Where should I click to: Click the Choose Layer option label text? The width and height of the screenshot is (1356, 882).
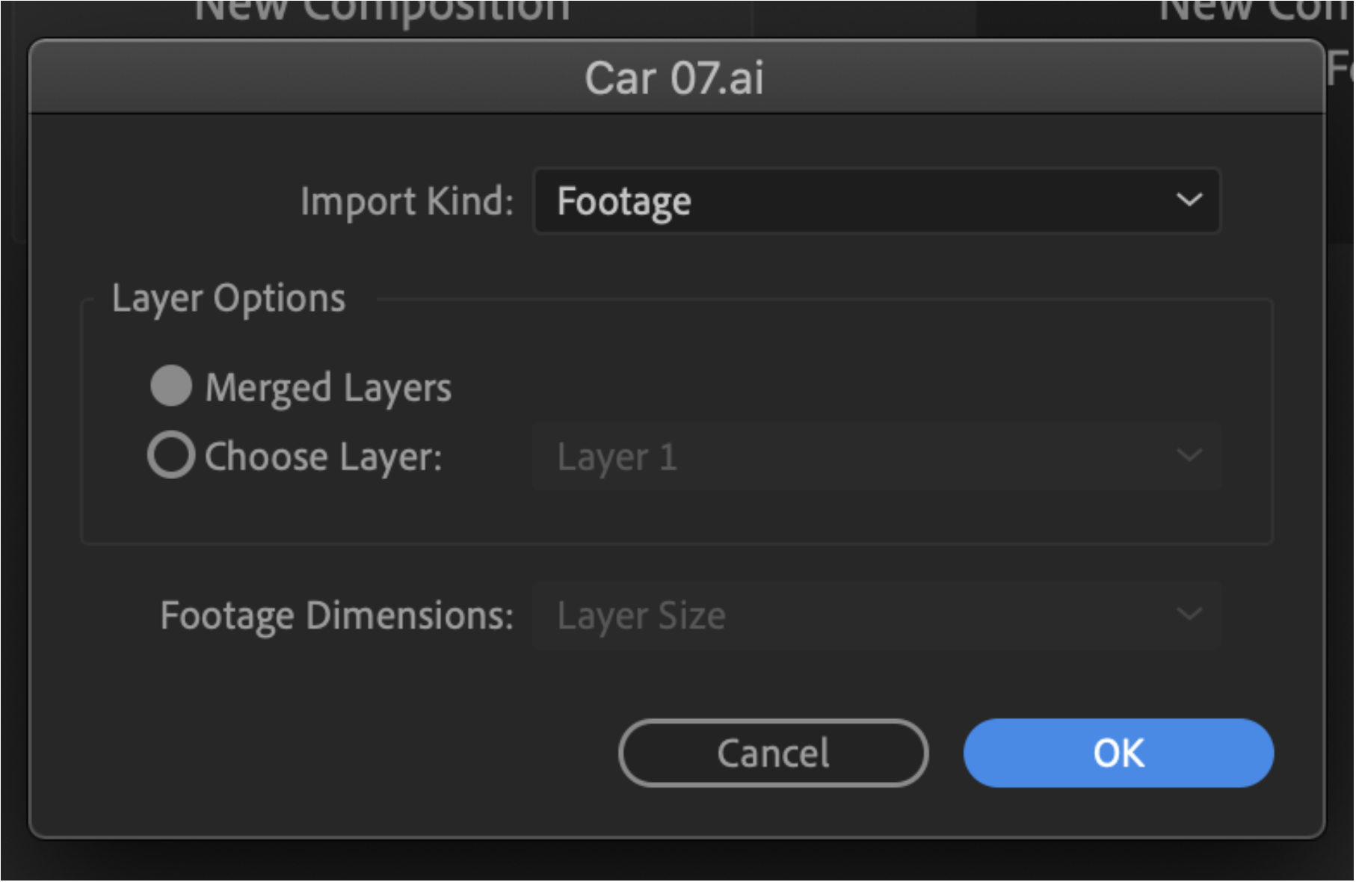[x=324, y=457]
